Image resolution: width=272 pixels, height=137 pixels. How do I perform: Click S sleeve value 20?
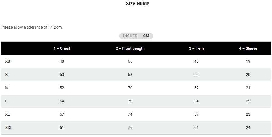click(x=248, y=75)
